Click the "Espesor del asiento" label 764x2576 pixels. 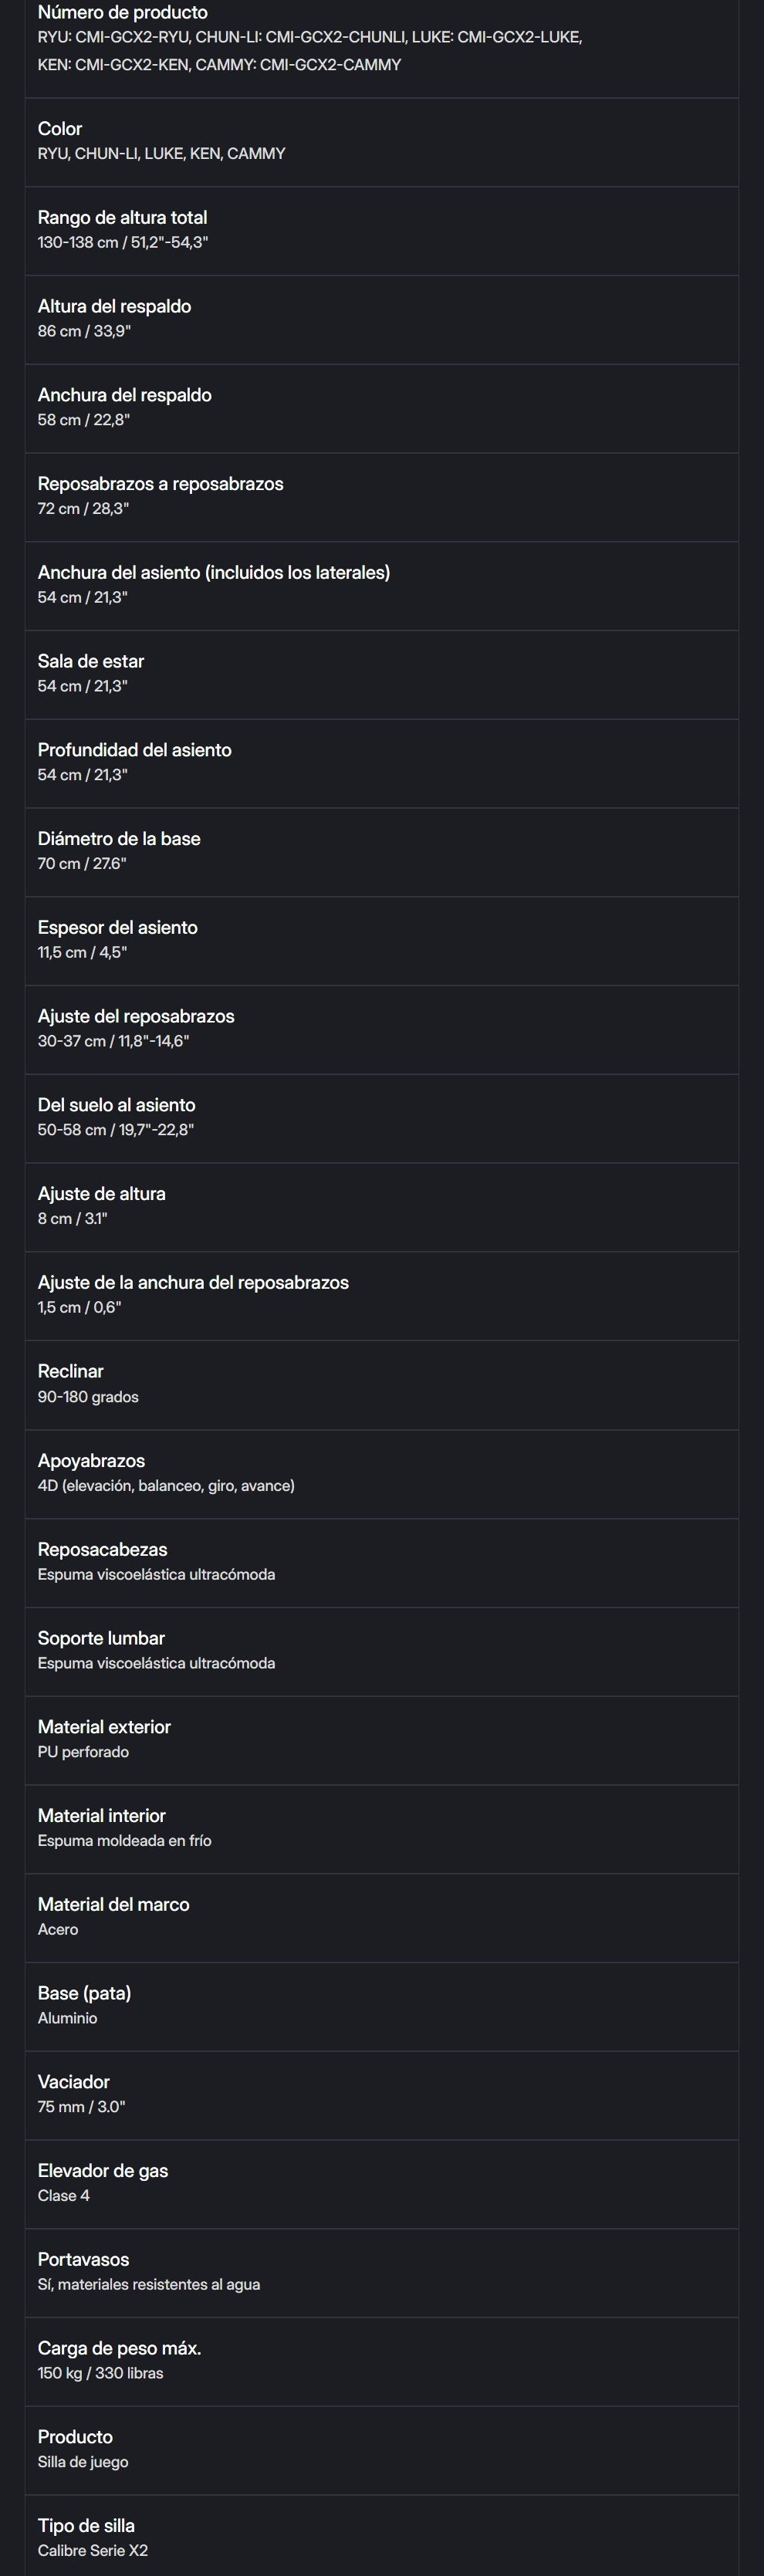point(117,928)
